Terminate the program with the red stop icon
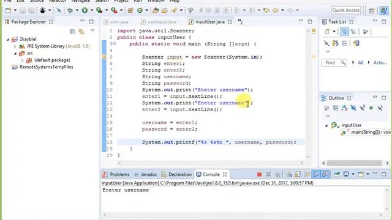The height and width of the screenshot is (220, 392). pyautogui.click(x=259, y=174)
